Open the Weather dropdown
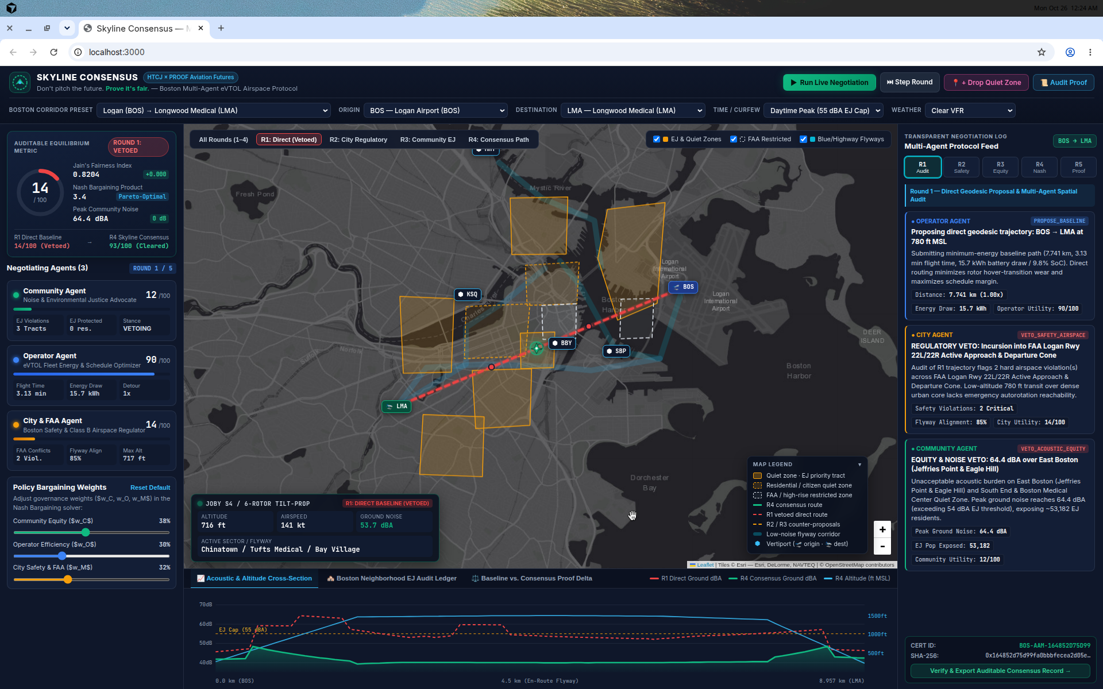This screenshot has width=1103, height=689. [x=970, y=111]
